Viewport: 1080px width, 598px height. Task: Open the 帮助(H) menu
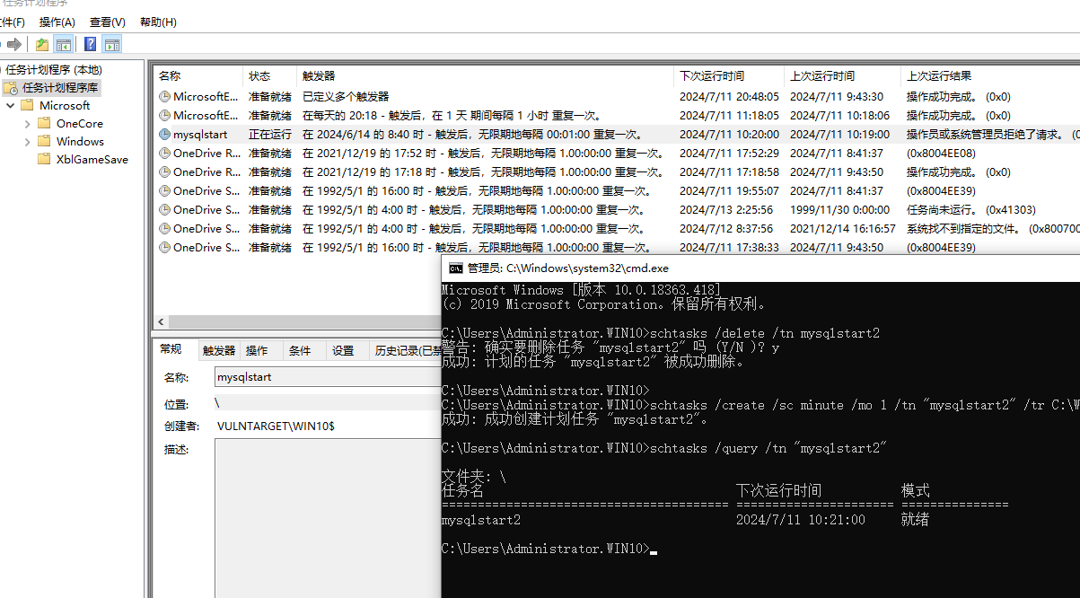pos(158,22)
